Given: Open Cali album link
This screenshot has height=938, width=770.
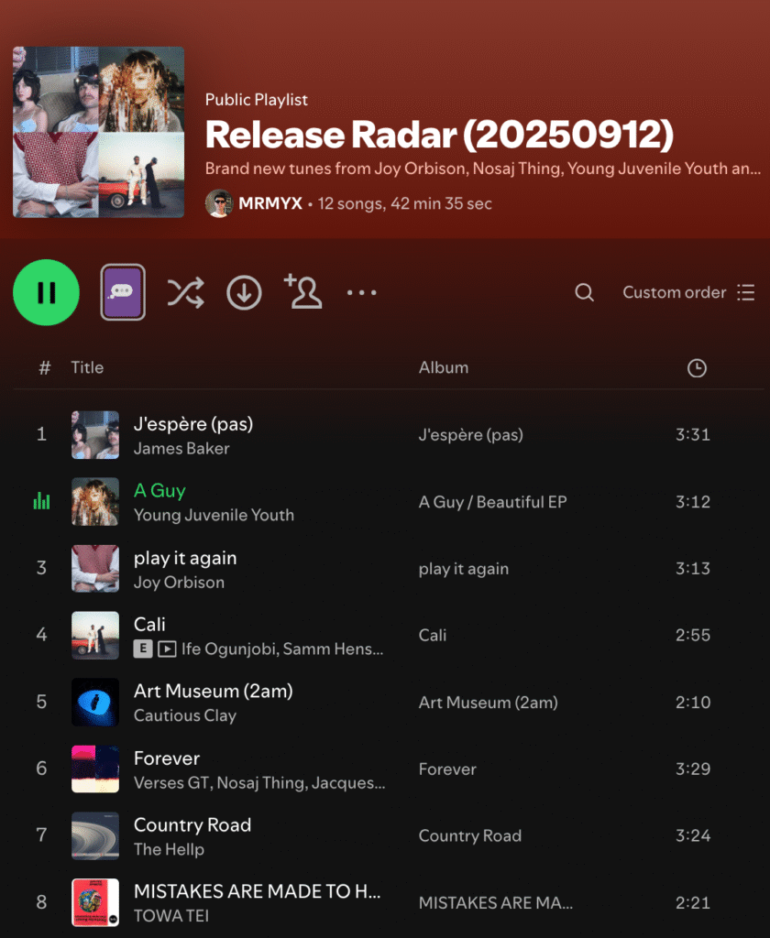Looking at the screenshot, I should (433, 636).
